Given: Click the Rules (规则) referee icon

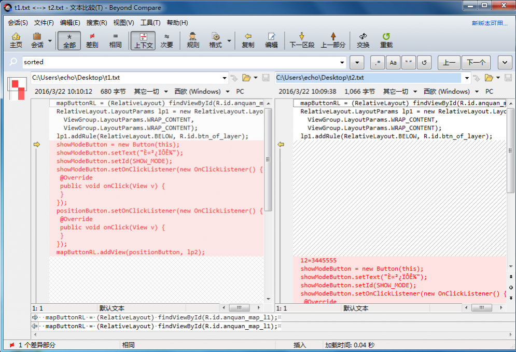Looking at the screenshot, I should (x=193, y=40).
